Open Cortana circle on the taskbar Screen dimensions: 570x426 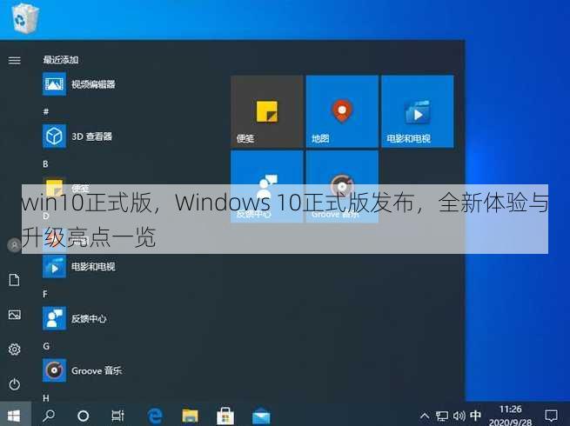tap(84, 416)
